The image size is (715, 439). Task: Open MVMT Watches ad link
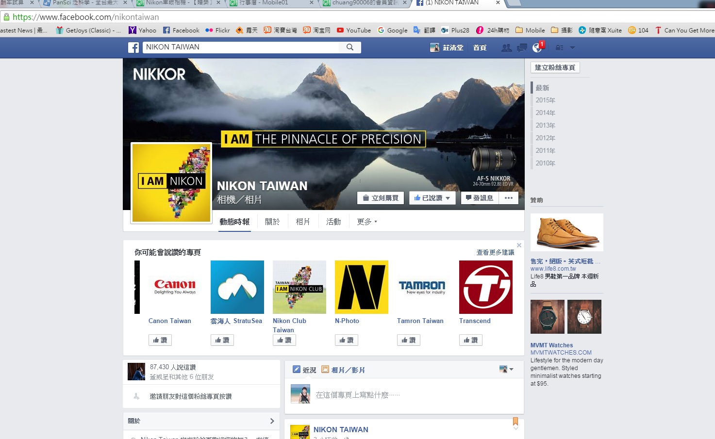(x=551, y=345)
